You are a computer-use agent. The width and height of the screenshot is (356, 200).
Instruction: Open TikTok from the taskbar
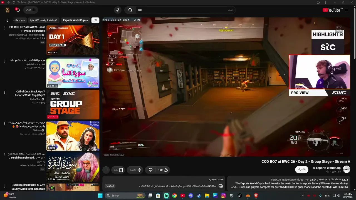point(240,196)
